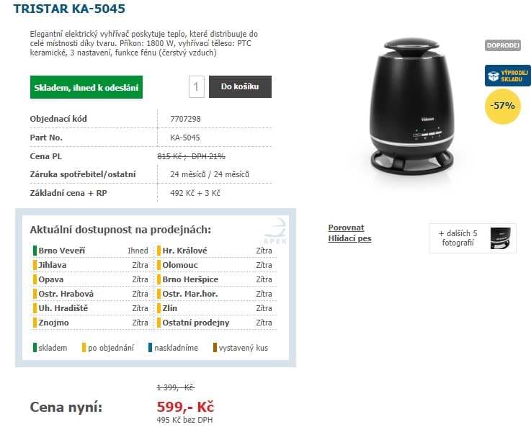
Task: Select the Ostr. Hrabová store row
Action: [x=90, y=294]
